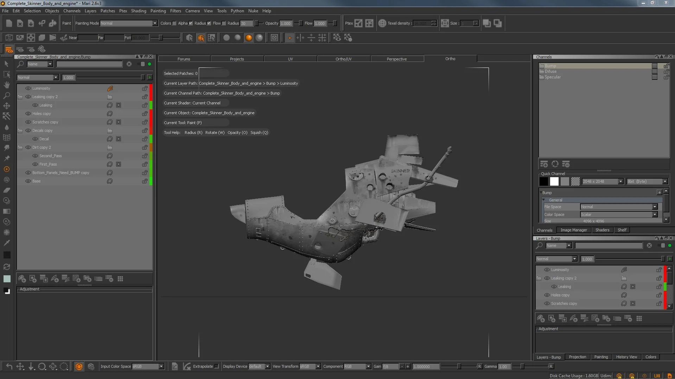Add layer group folder in left panel
The height and width of the screenshot is (379, 675).
click(x=88, y=279)
